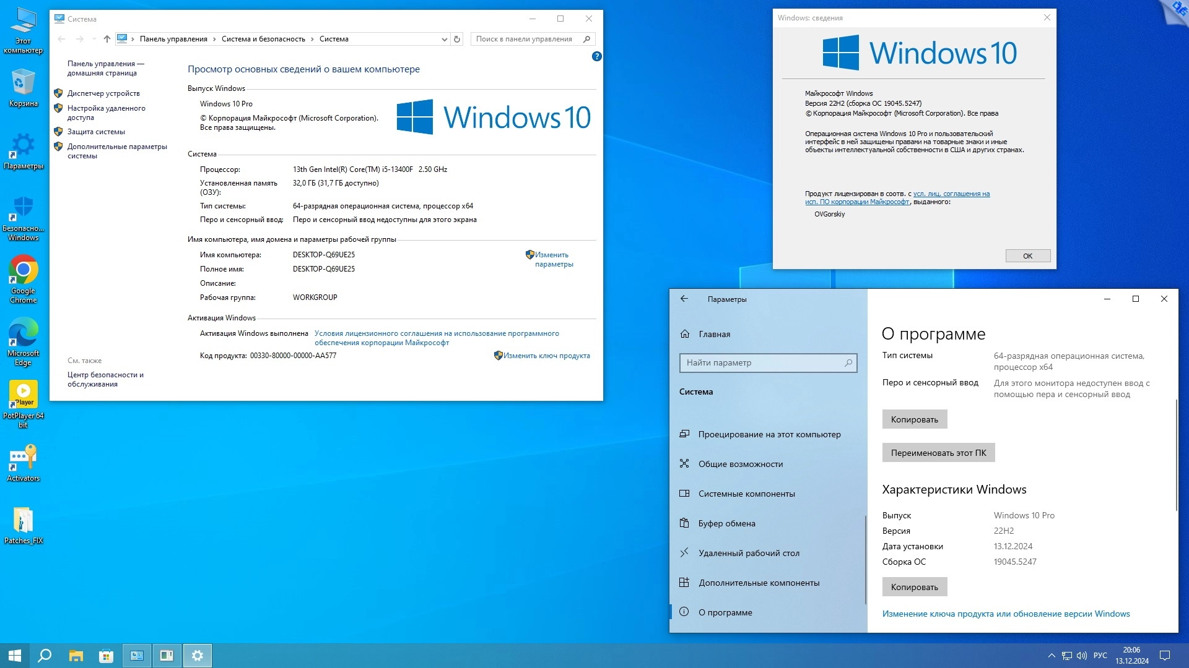
Task: Select Clipboard (Буфер обмена) in Settings sidebar
Action: [726, 523]
